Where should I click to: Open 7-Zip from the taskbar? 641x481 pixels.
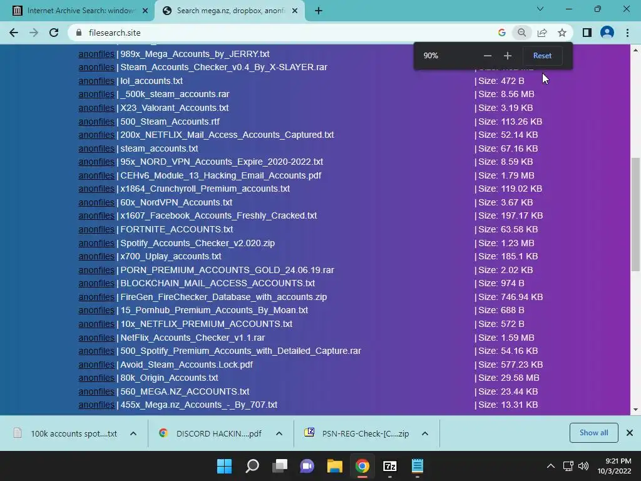pyautogui.click(x=389, y=466)
